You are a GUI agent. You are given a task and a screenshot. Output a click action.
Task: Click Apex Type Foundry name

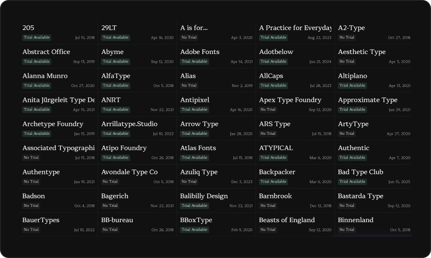(290, 100)
